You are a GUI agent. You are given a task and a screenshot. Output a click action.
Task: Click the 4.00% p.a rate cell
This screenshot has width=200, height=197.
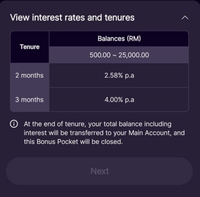(119, 100)
